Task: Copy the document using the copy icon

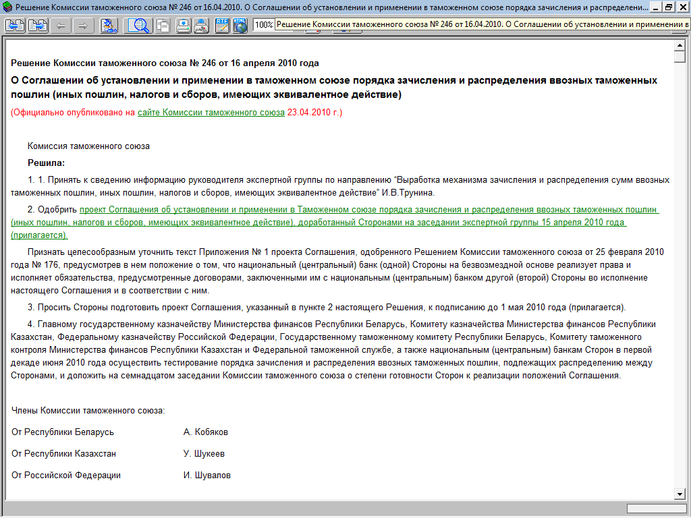Action: pos(163,26)
